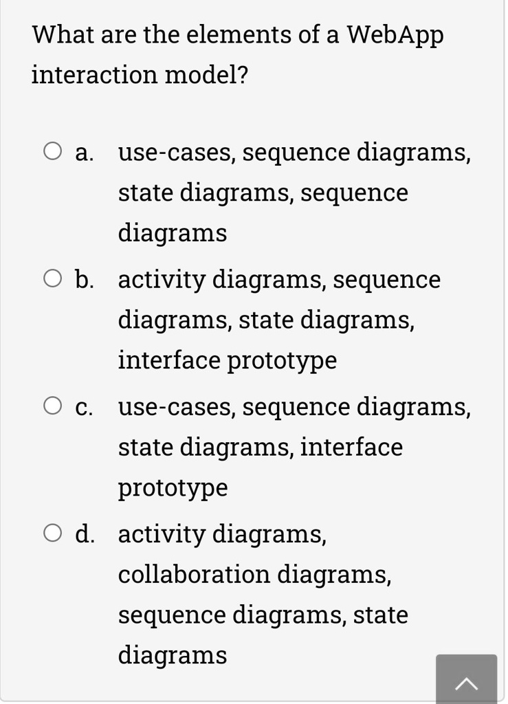
Task: Pick option d with collaboration diagrams
Action: (x=53, y=532)
